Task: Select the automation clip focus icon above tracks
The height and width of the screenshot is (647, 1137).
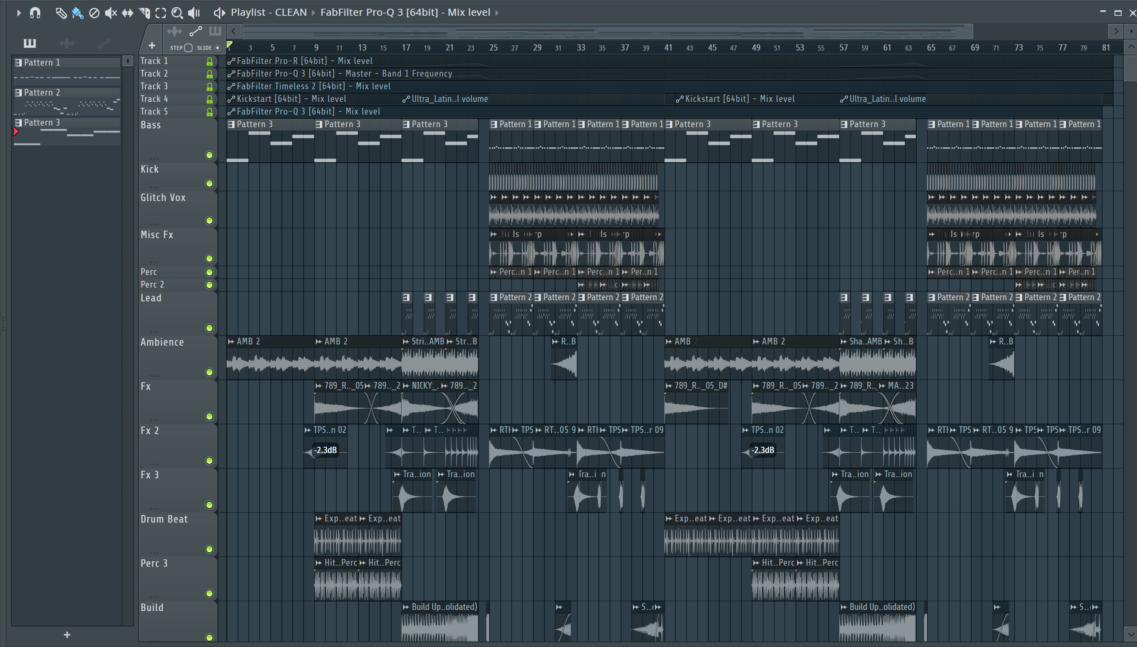Action: tap(195, 31)
